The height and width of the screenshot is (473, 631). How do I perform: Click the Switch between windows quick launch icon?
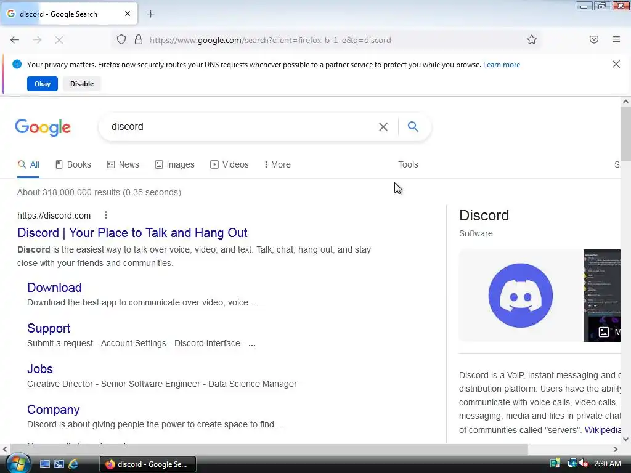coord(59,464)
